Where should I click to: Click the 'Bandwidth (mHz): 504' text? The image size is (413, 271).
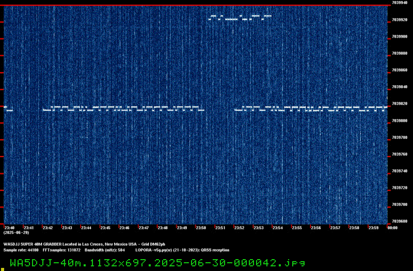click(105, 250)
